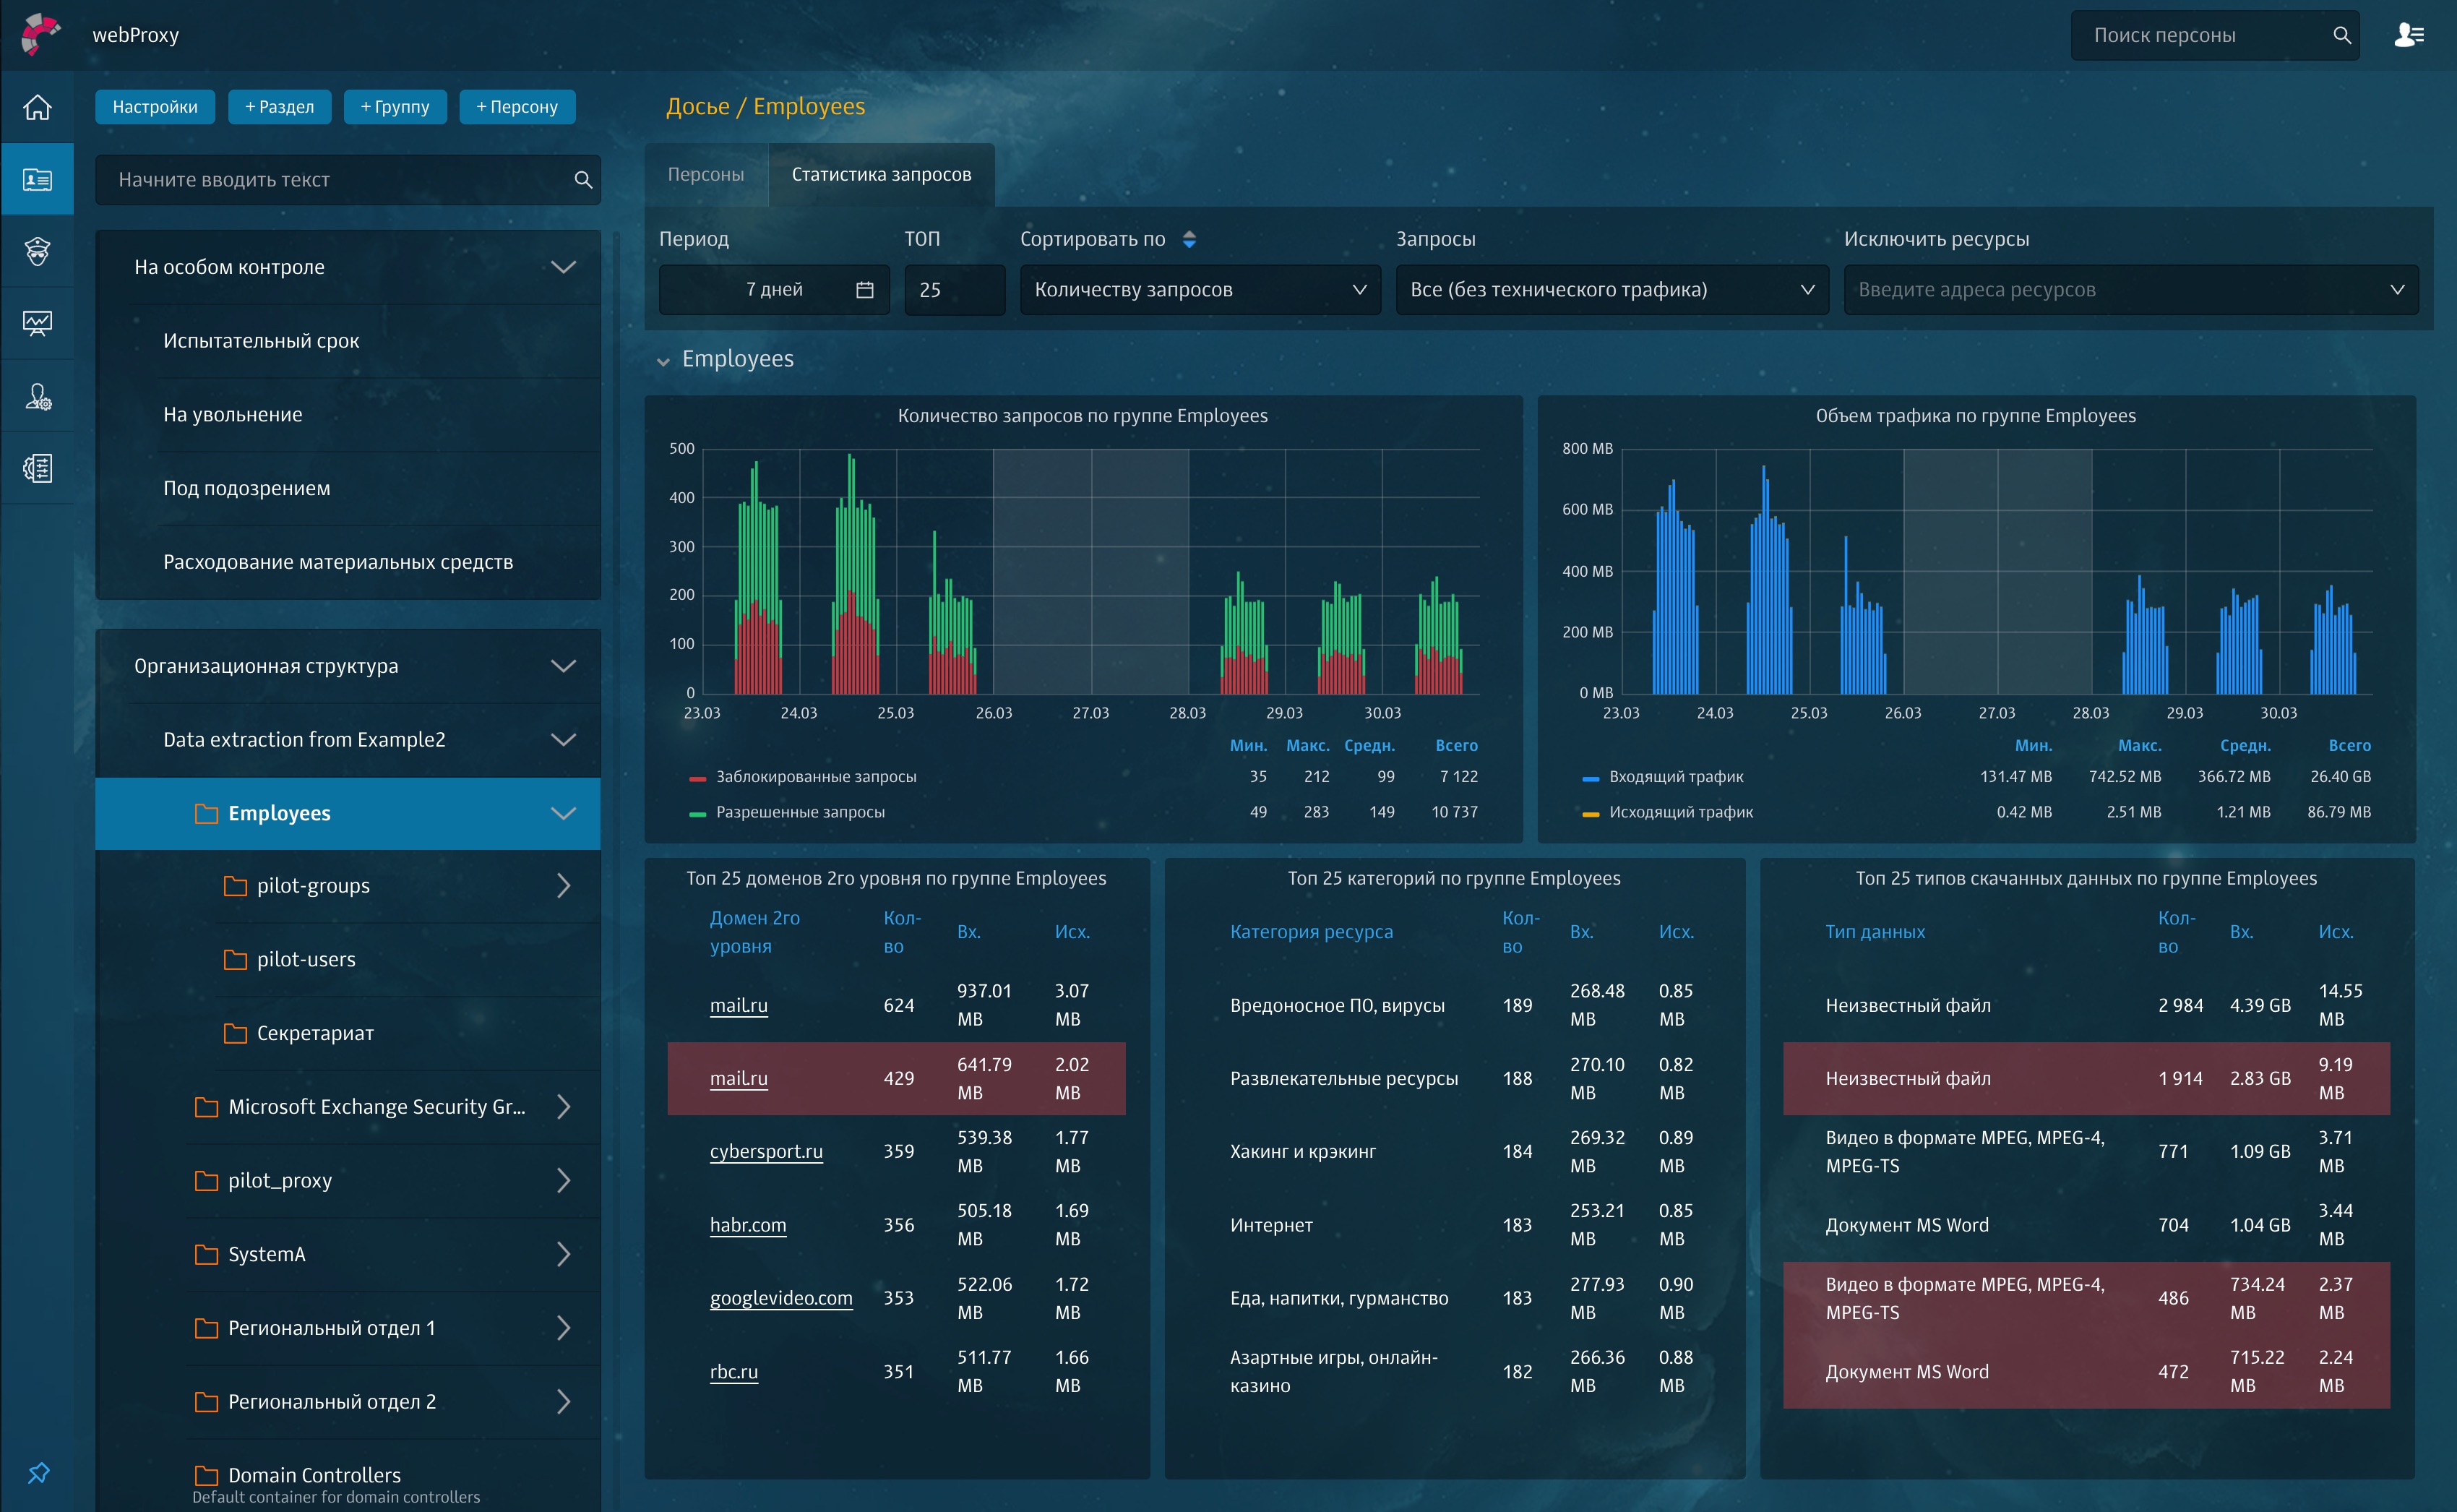
Task: Open the policeman face sidebar icon
Action: click(x=37, y=251)
